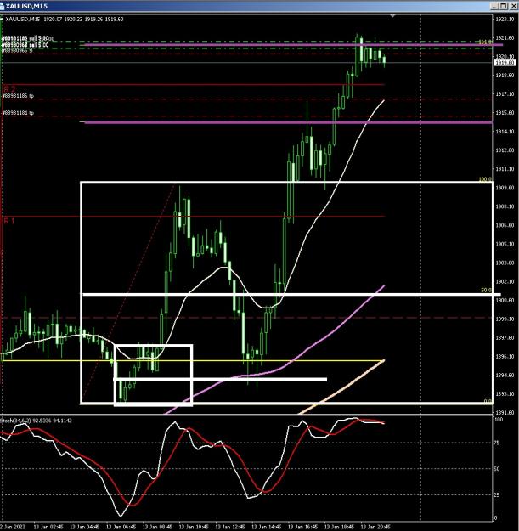Click the 0.0 Fibonacci level label
The image size is (519, 531).
tap(488, 401)
